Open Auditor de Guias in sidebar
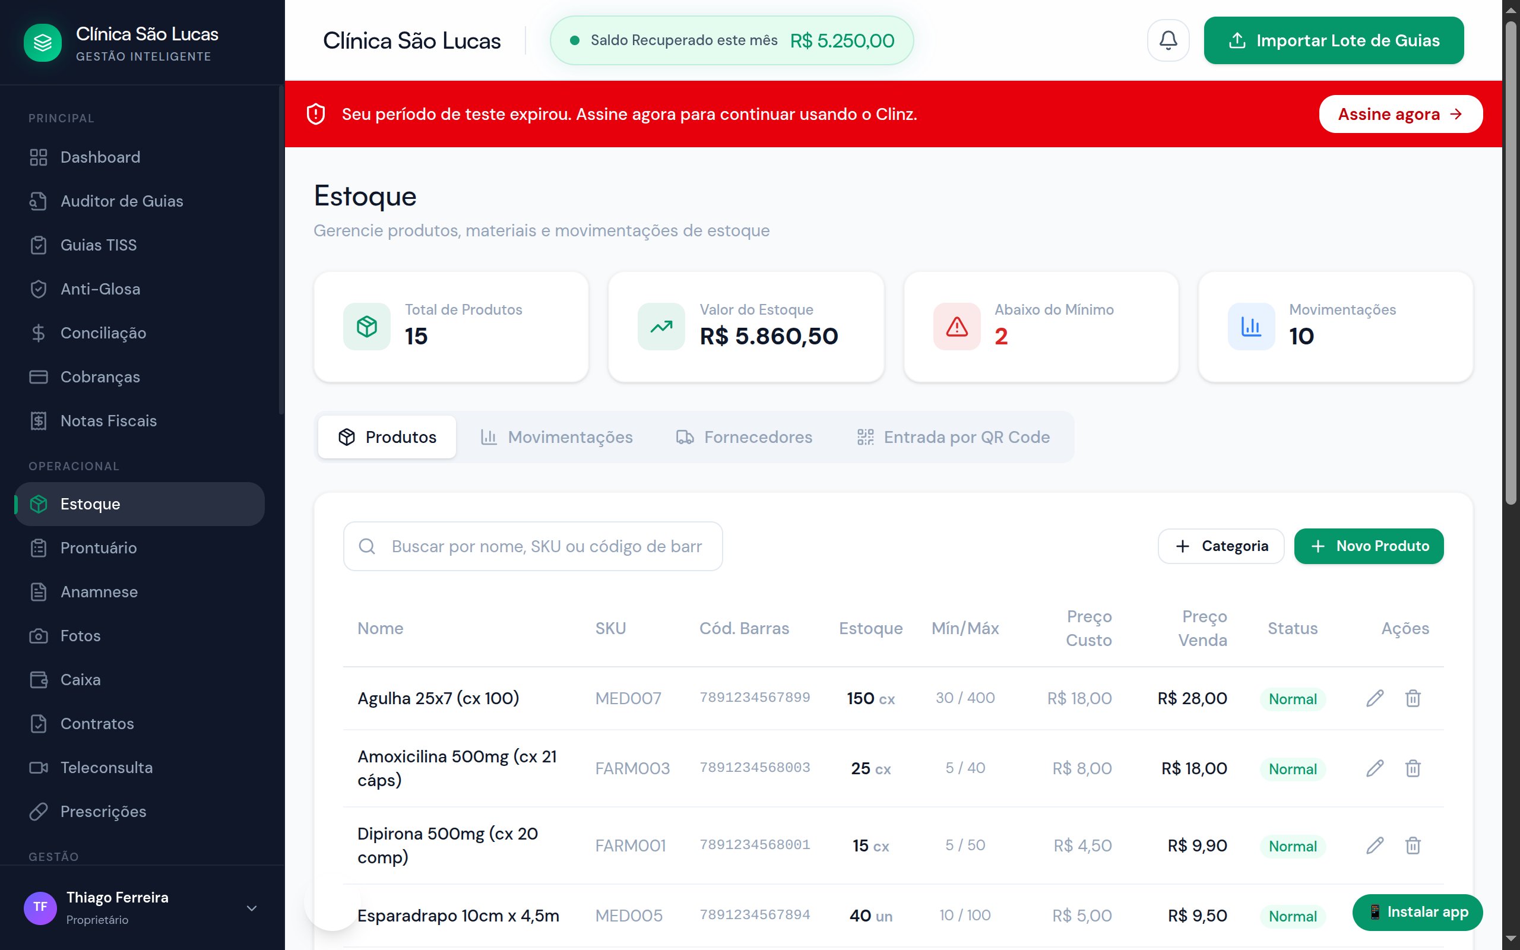The image size is (1520, 950). (121, 201)
